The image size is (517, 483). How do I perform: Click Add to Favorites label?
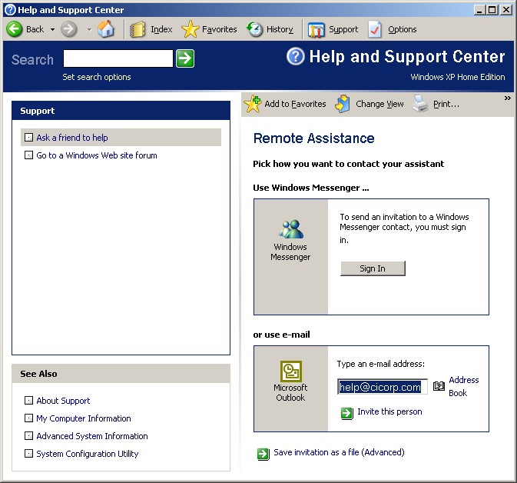click(295, 104)
